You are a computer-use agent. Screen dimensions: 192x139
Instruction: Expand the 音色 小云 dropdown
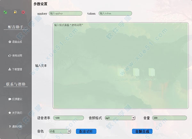pos(69,131)
